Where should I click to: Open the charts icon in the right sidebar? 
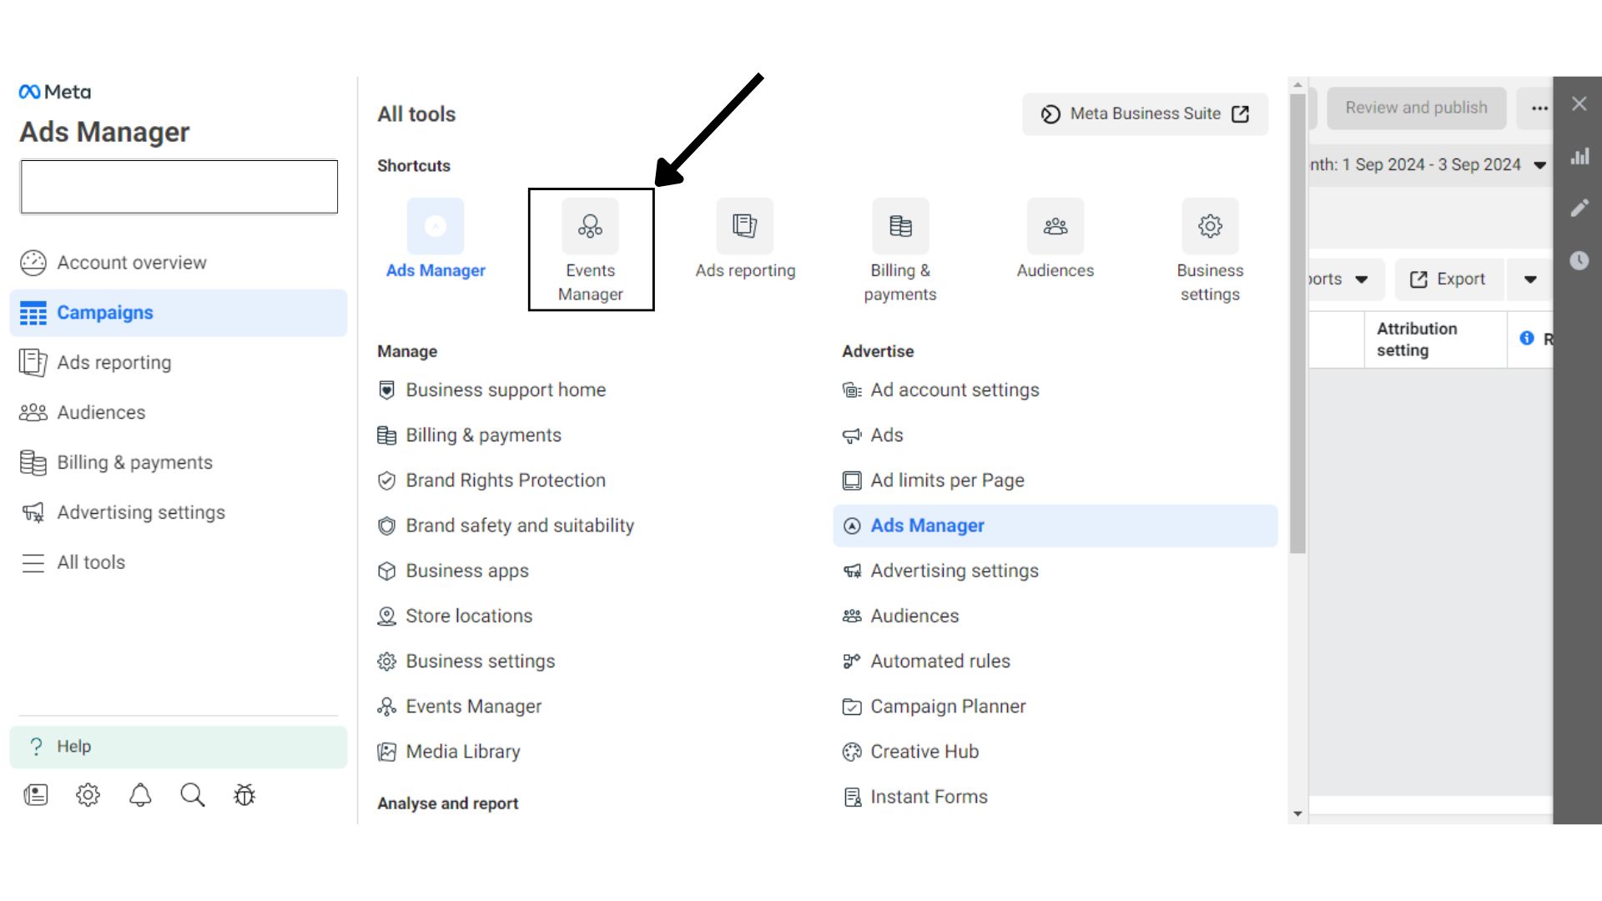1580,156
